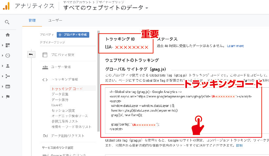The image size is (269, 156).
Task: Open the すべてのウェブサイトのデータ view dropdown
Action: click(x=106, y=7)
